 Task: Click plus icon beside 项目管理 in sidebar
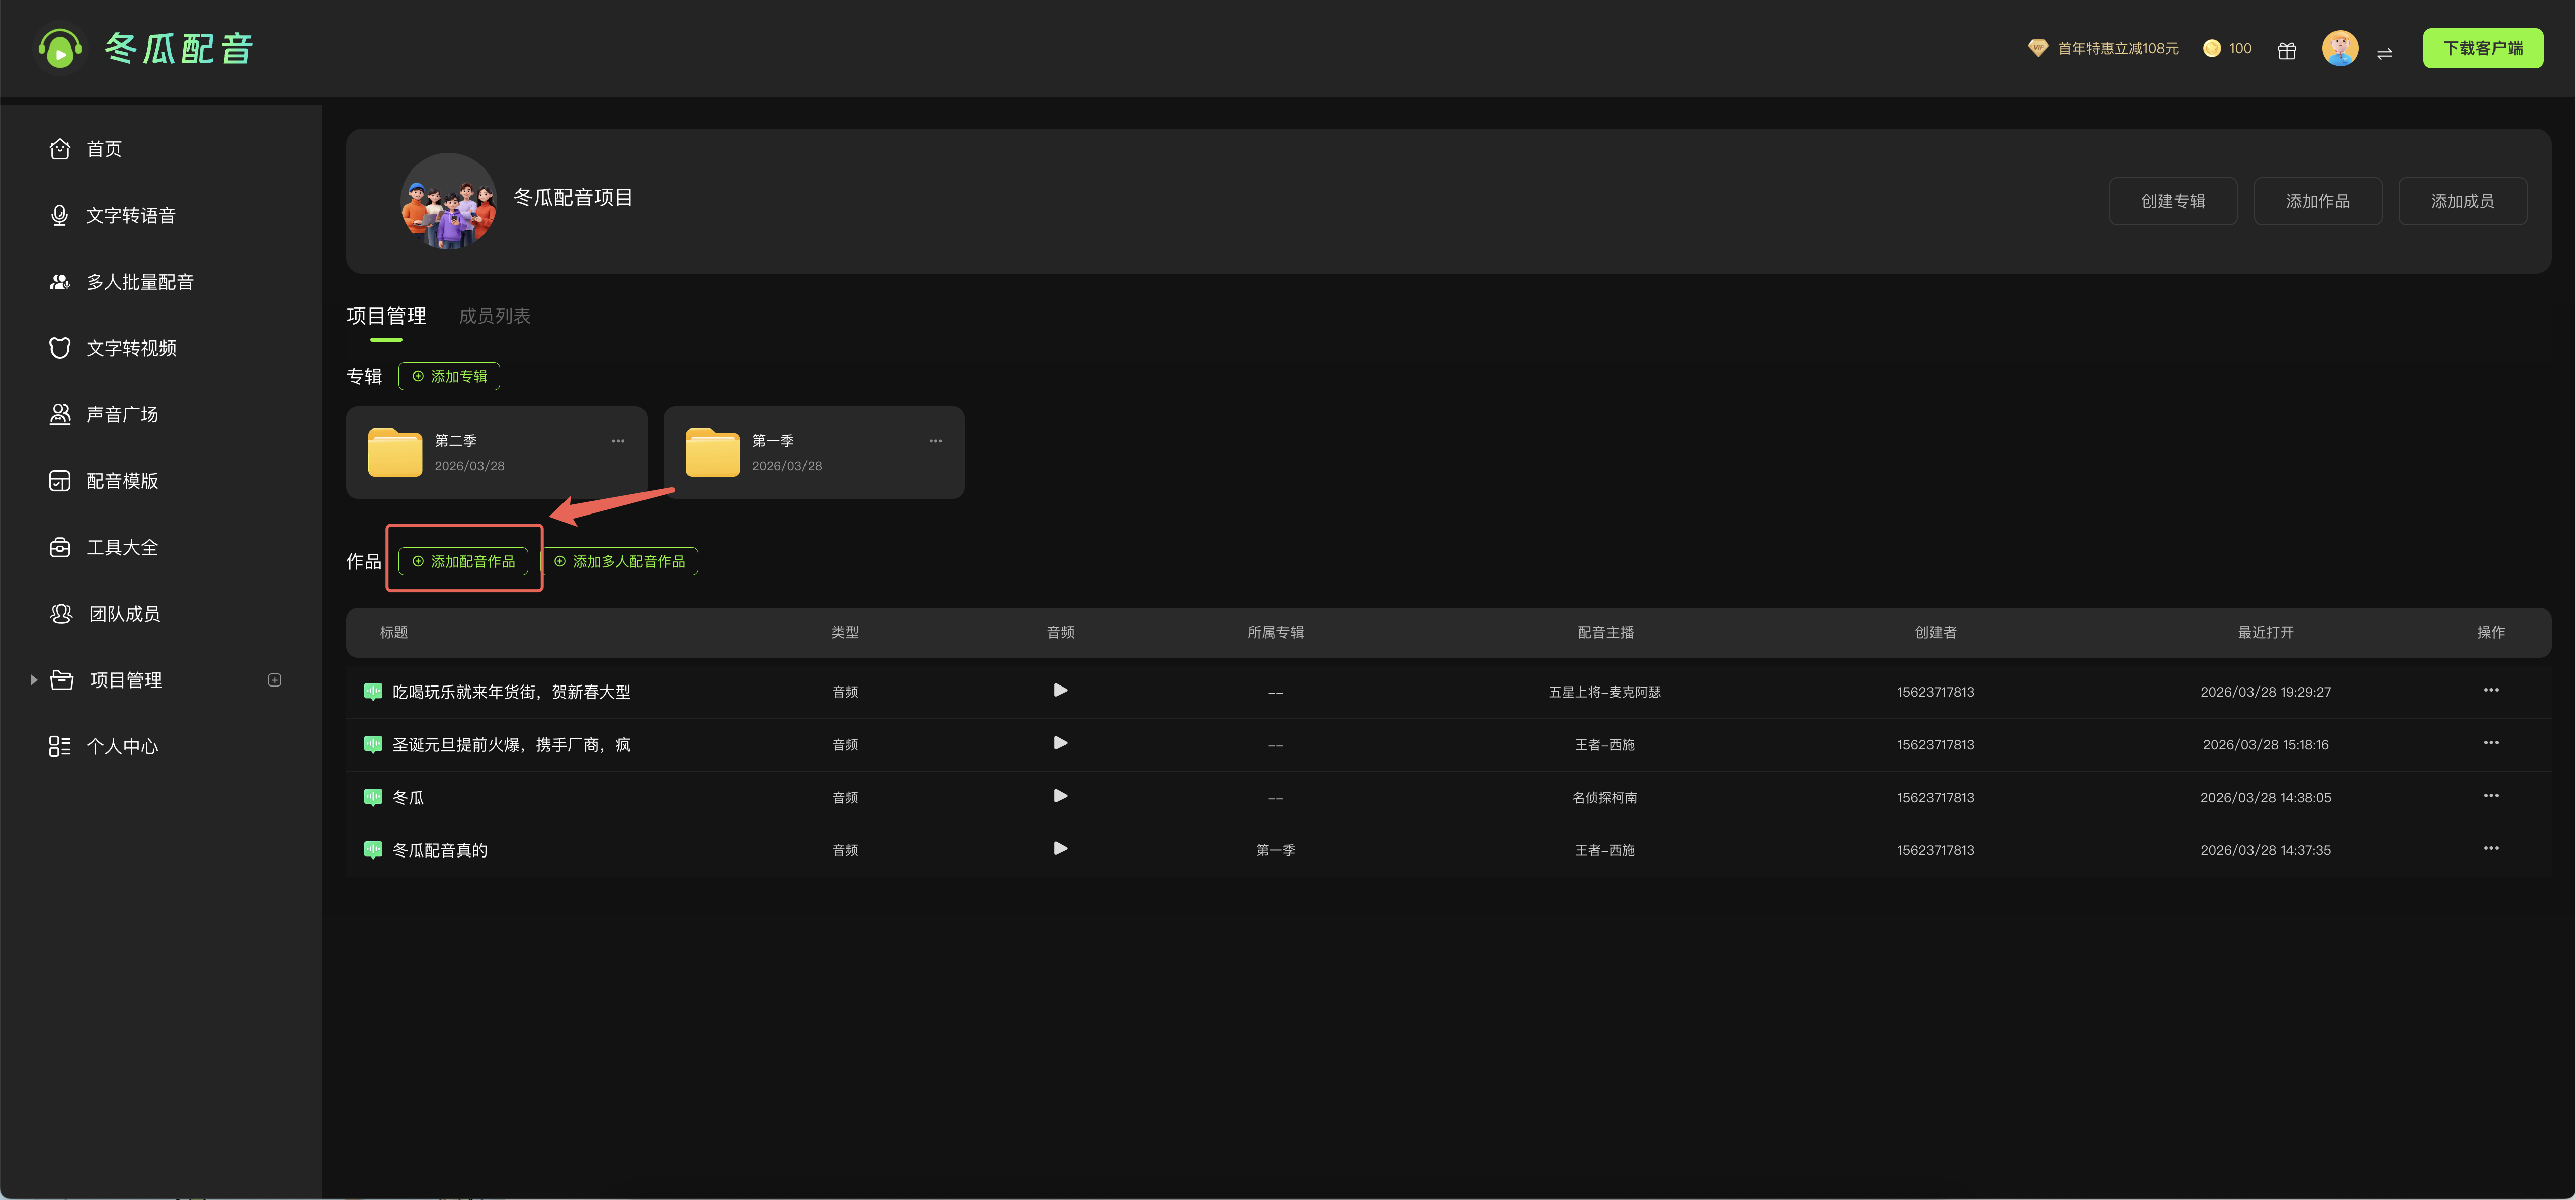coord(275,680)
